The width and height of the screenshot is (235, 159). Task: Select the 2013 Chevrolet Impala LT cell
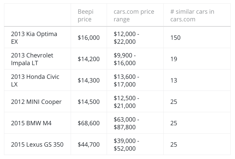click(32, 59)
